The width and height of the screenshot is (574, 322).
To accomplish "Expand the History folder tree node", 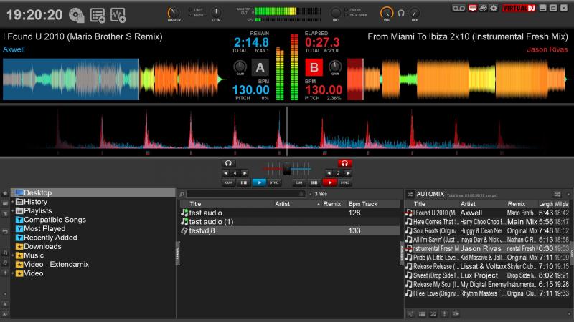I will click(12, 202).
